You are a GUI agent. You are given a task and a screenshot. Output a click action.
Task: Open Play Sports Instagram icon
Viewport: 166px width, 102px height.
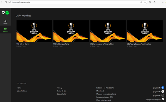[x=163, y=95]
